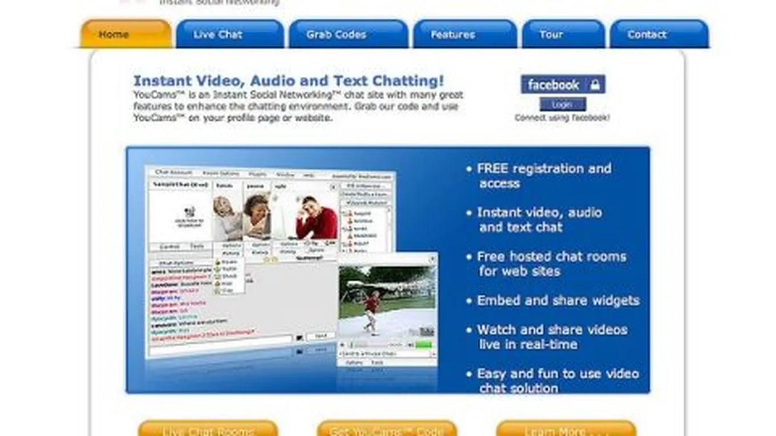
Task: Go to the Grab Codes tab
Action: tap(348, 34)
